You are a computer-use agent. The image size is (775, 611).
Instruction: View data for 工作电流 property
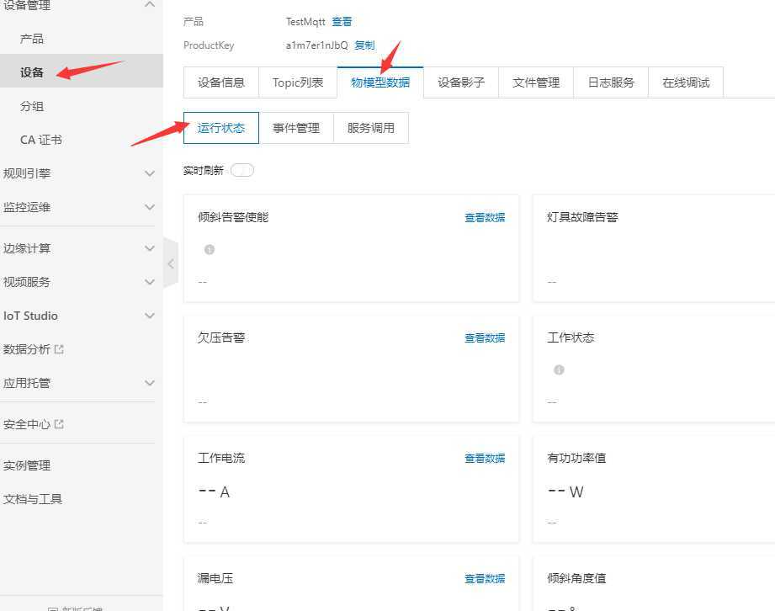pos(485,458)
